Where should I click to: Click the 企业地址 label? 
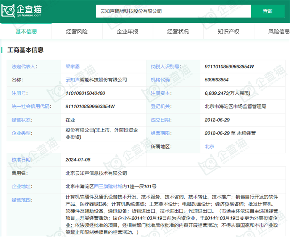tap(22, 187)
